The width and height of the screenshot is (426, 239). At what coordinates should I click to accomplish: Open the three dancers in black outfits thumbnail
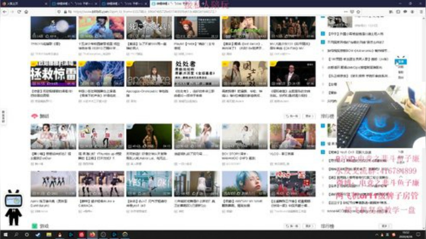coord(101,183)
